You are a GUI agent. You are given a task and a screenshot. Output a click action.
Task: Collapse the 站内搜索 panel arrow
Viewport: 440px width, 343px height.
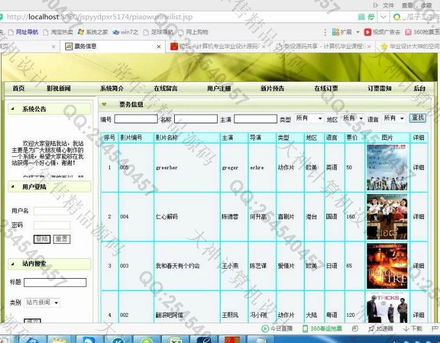pyautogui.click(x=13, y=264)
